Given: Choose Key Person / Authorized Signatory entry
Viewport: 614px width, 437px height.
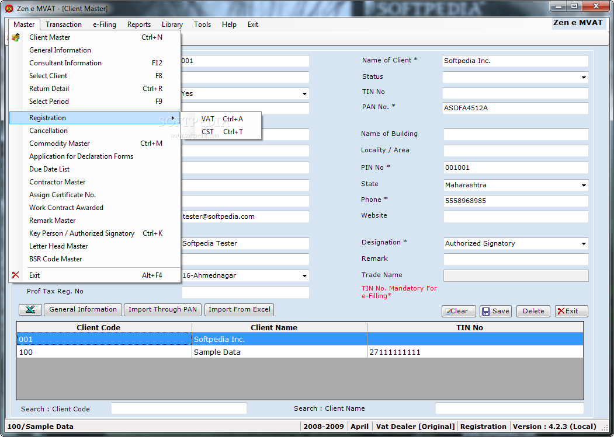Looking at the screenshot, I should [x=95, y=233].
